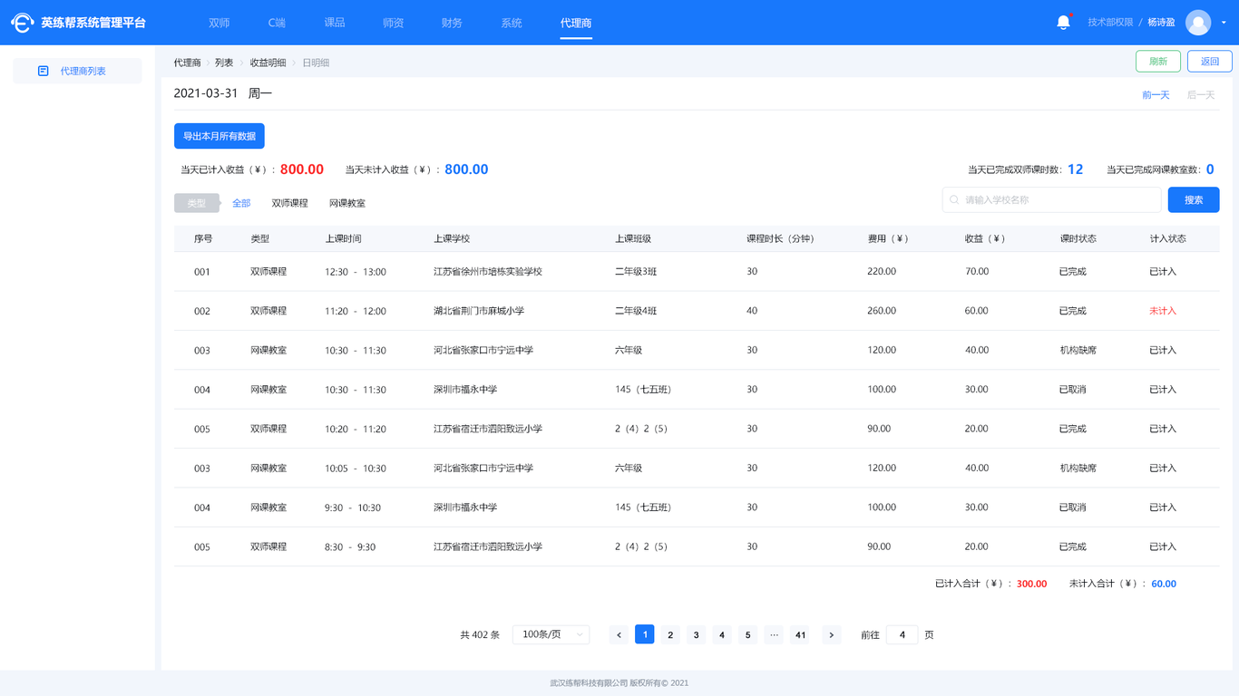This screenshot has height=696, width=1239.
Task: Click the 代理商 breadcrumb
Action: (188, 63)
